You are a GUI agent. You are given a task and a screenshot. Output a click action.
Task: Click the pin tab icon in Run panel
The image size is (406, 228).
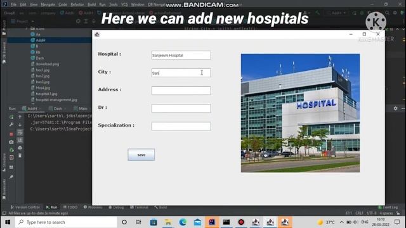11,177
